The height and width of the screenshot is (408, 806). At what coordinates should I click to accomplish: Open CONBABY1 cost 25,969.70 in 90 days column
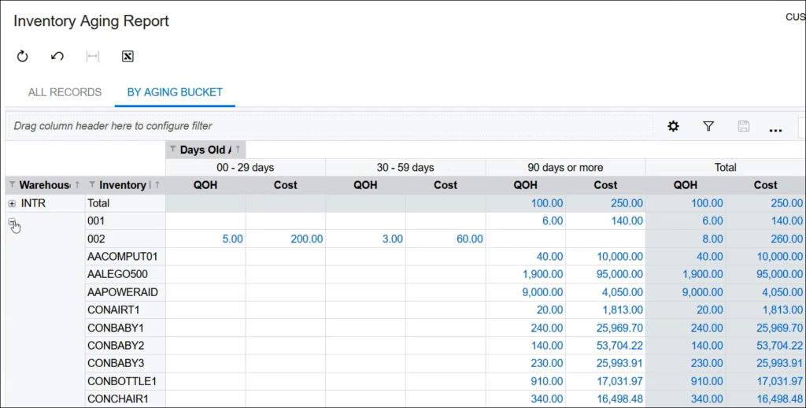click(x=619, y=328)
